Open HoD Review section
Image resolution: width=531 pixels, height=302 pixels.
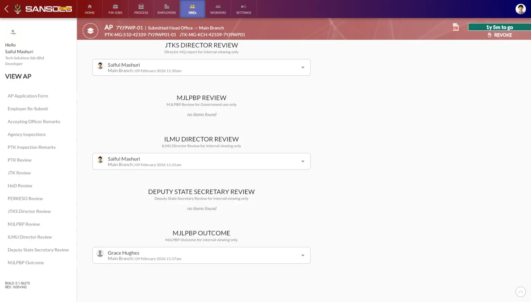coord(20,185)
